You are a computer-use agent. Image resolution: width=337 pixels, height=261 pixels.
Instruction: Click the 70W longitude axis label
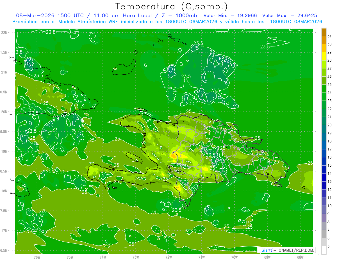point(234,257)
